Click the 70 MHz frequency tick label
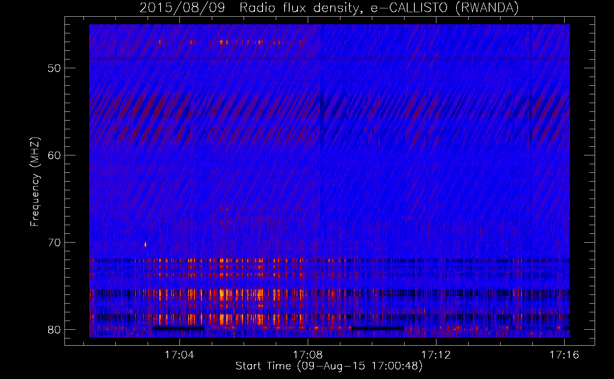 [54, 243]
